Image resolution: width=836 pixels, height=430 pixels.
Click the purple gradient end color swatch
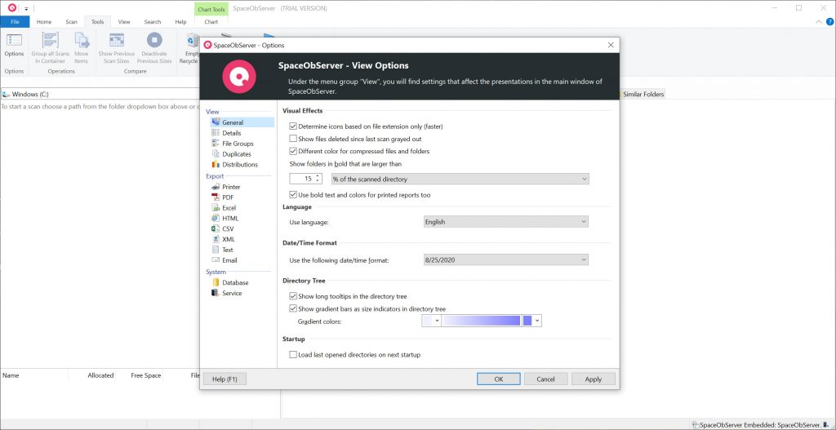[528, 321]
